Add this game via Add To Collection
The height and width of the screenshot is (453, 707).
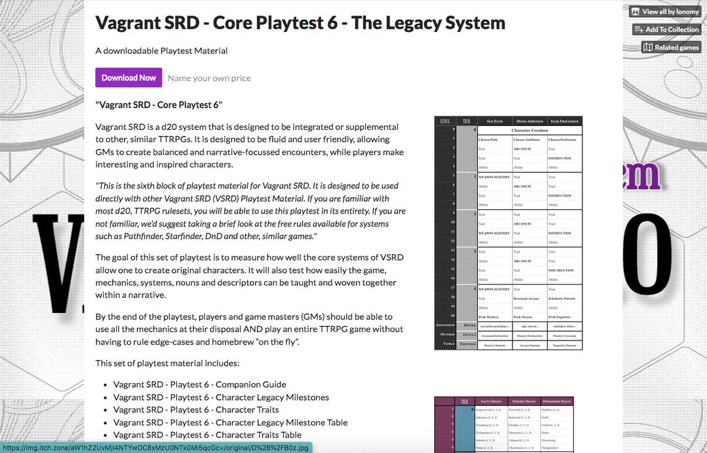(666, 29)
